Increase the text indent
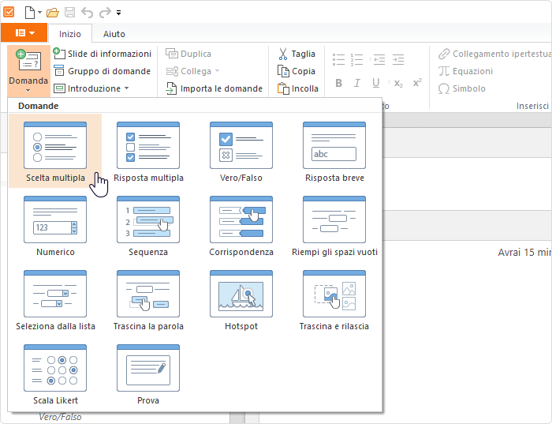This screenshot has width=552, height=424. 398,59
